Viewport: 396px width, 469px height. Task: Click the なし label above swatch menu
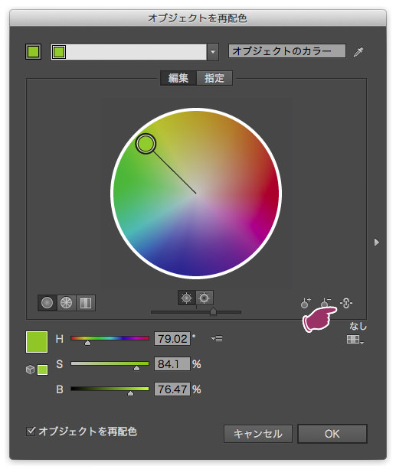point(358,326)
